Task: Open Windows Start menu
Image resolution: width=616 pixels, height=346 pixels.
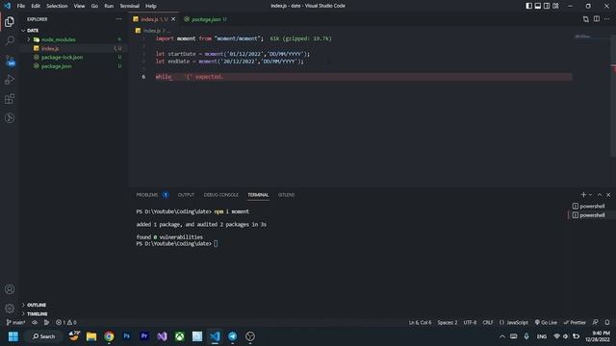Action: point(13,336)
